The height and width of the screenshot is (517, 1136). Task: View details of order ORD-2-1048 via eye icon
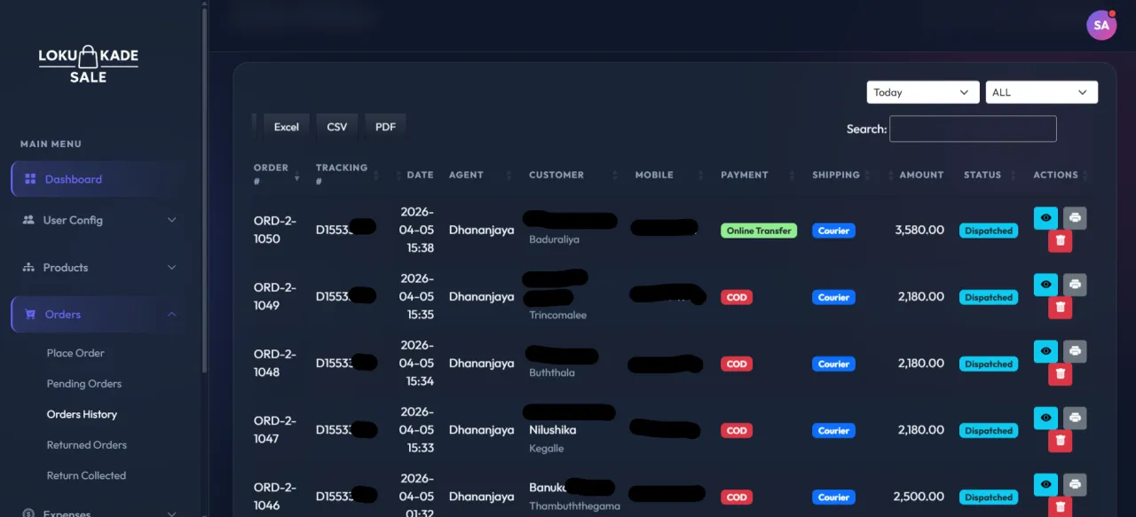[x=1045, y=350]
